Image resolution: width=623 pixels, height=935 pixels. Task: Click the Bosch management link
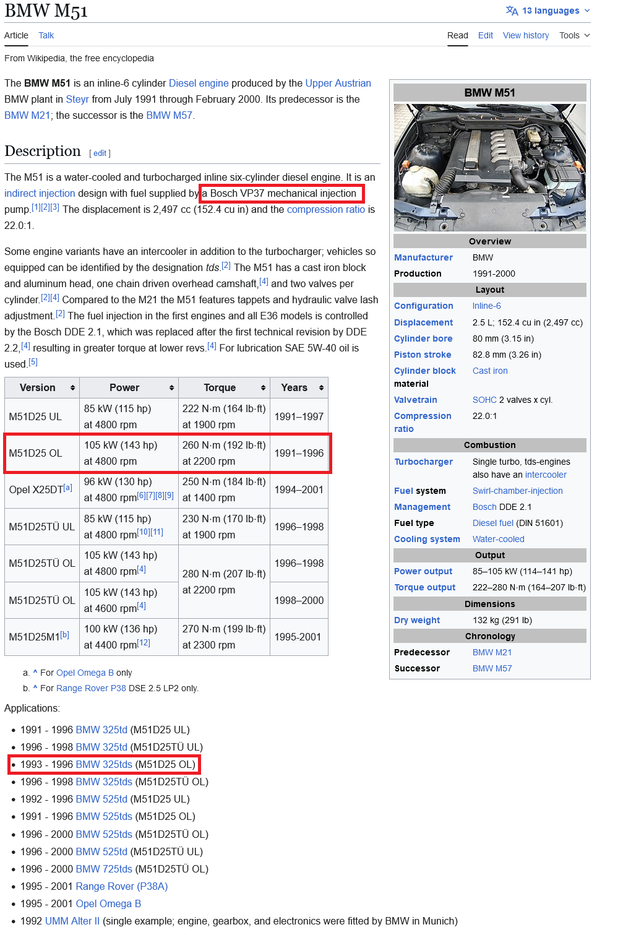pyautogui.click(x=484, y=507)
